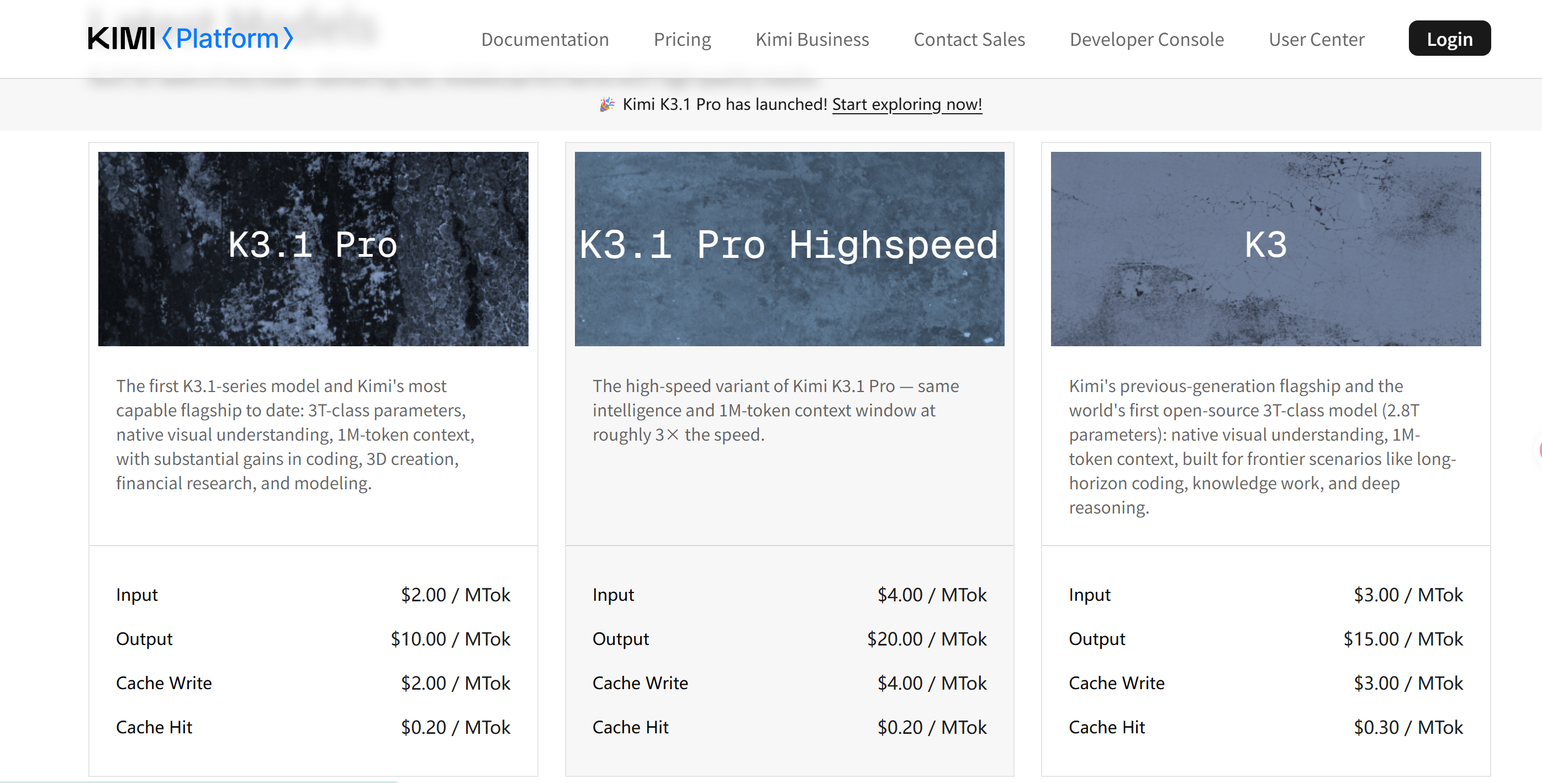Image resolution: width=1542 pixels, height=783 pixels.
Task: Click the party popper emoji in announcement banner
Action: point(607,104)
